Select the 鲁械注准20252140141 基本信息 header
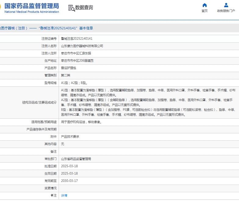Image resolution: width=239 pixels, height=202 pixels. tap(66, 28)
